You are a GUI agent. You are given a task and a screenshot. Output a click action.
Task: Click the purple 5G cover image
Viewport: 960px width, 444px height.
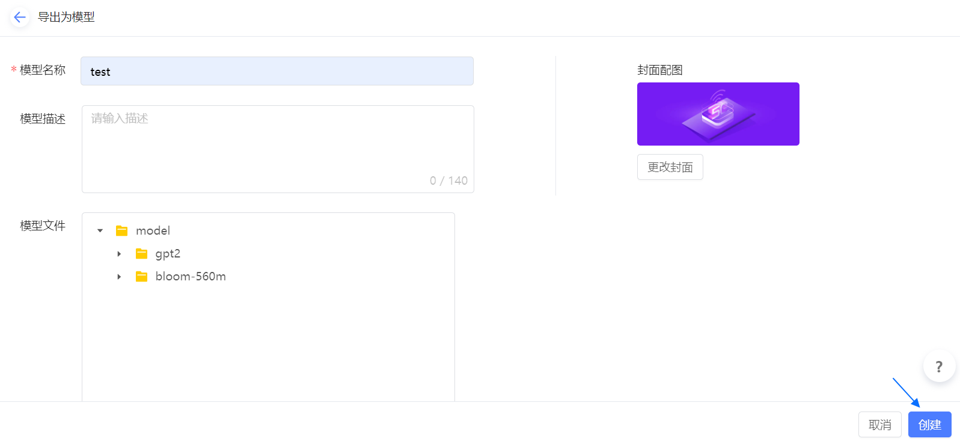pyautogui.click(x=718, y=114)
